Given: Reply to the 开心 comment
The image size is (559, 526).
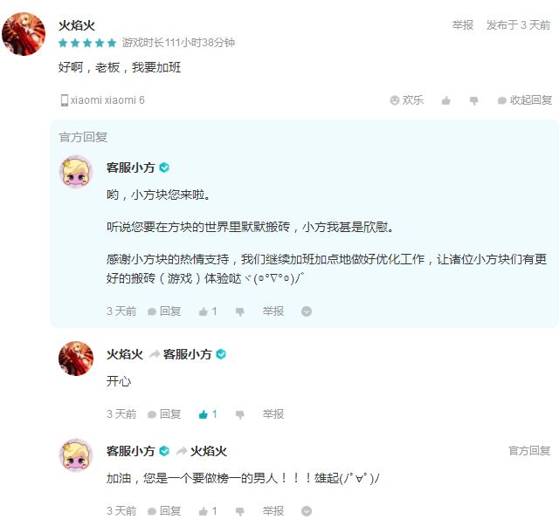Looking at the screenshot, I should pos(164,414).
